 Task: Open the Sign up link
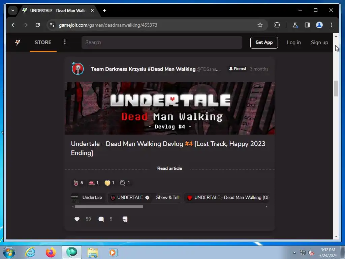point(319,42)
